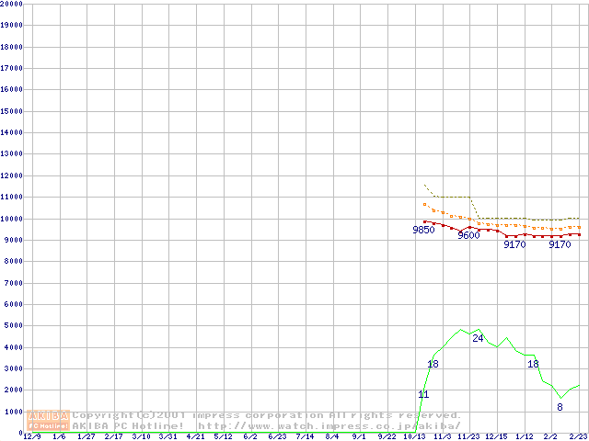Screen dimensions: 589x441
Task: Click the starting point of dashed olive line
Action: tap(424, 185)
